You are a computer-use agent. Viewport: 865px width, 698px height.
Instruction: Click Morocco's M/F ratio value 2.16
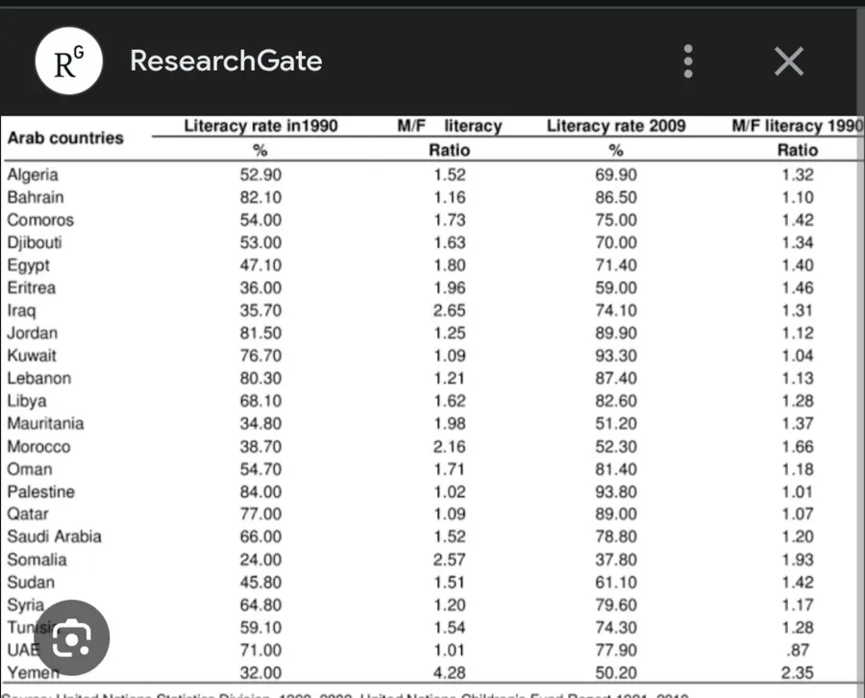pos(450,446)
